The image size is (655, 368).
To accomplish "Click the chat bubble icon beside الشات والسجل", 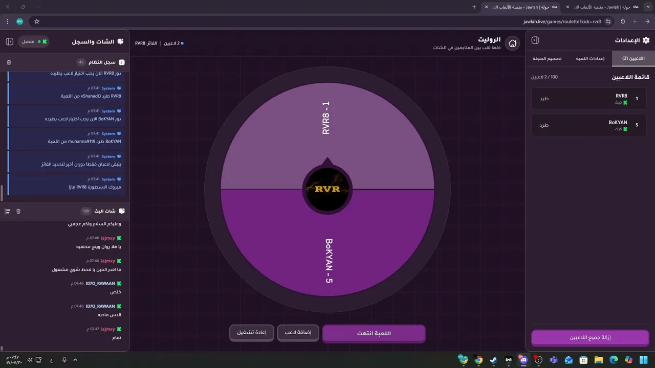I will point(120,41).
